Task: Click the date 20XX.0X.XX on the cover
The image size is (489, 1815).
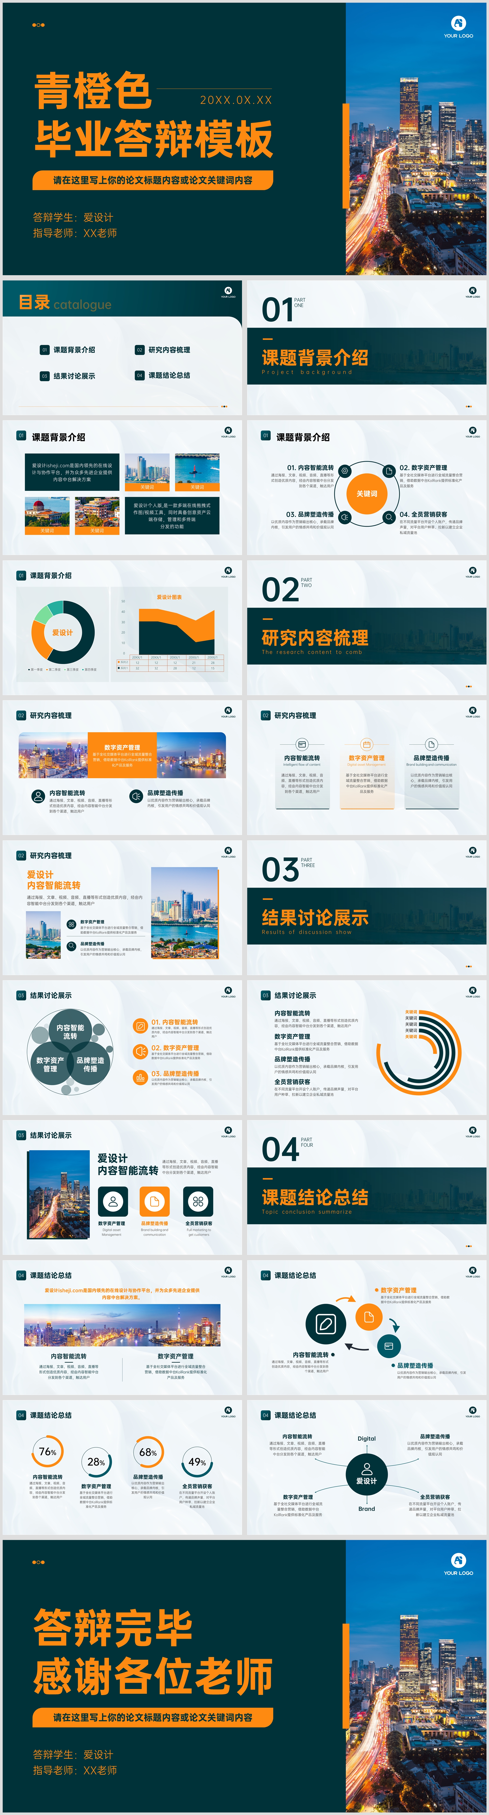Action: click(x=236, y=100)
